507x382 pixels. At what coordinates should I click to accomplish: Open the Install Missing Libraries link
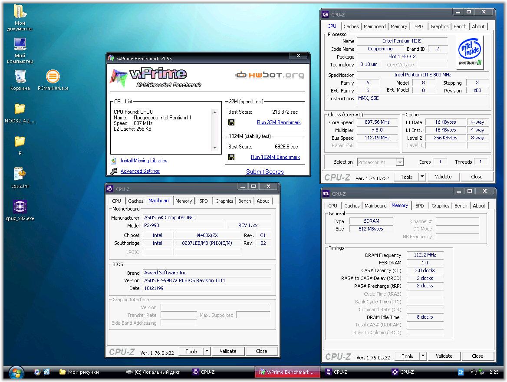click(144, 161)
